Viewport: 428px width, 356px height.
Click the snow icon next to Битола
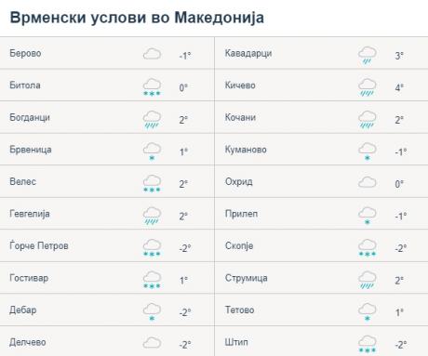[x=152, y=87]
